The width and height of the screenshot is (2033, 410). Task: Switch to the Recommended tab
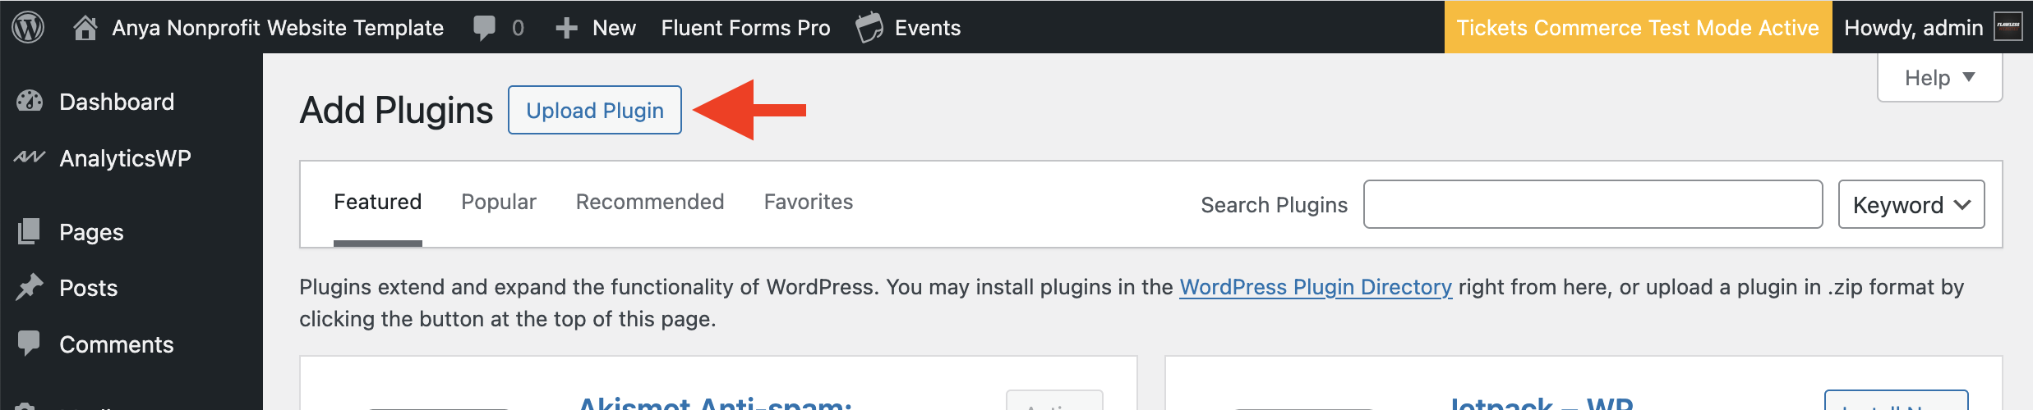point(649,202)
